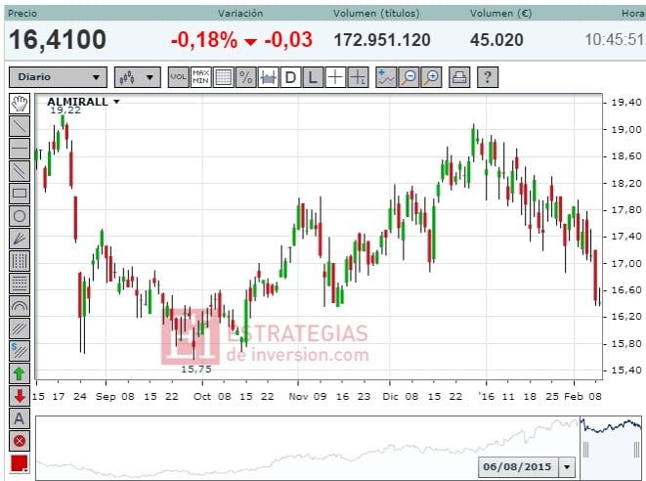Click the 06/08/2015 date field
The height and width of the screenshot is (481, 646).
517,467
